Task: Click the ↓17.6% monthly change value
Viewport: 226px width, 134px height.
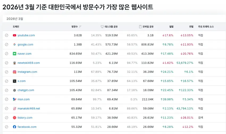Action: tap(168, 35)
